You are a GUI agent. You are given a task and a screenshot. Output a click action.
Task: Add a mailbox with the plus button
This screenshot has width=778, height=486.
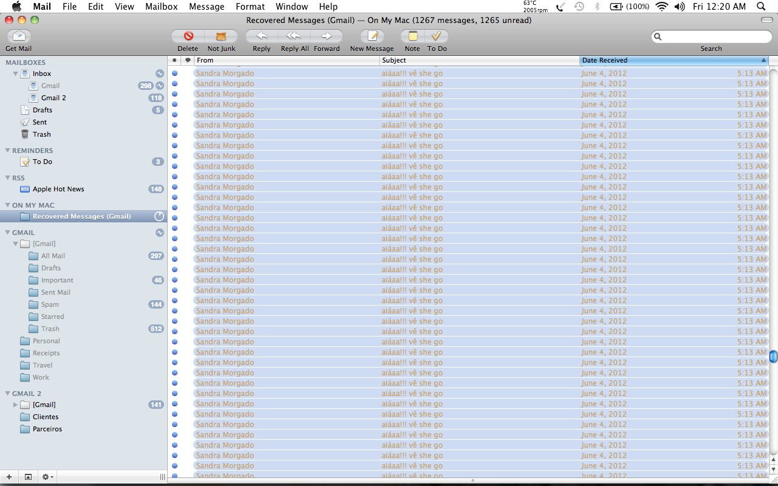(9, 477)
